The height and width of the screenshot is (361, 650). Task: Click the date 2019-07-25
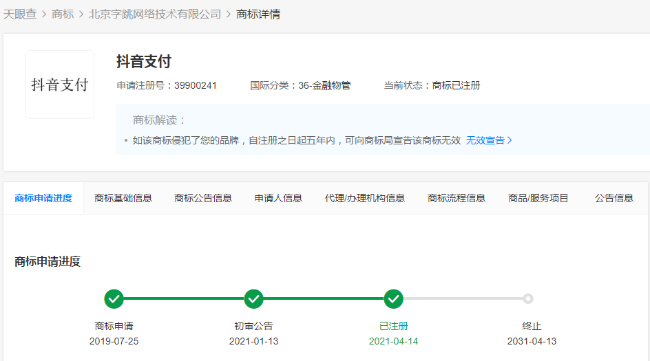pyautogui.click(x=114, y=341)
